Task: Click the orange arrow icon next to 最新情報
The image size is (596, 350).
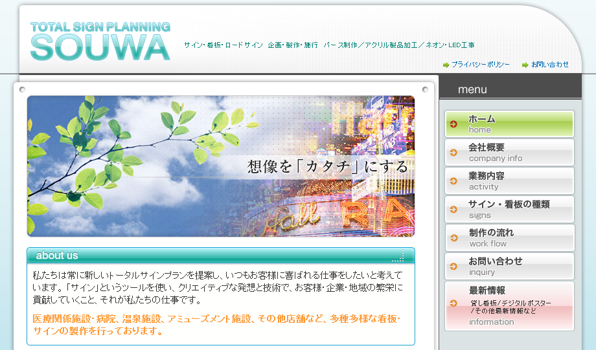Action: pyautogui.click(x=453, y=303)
